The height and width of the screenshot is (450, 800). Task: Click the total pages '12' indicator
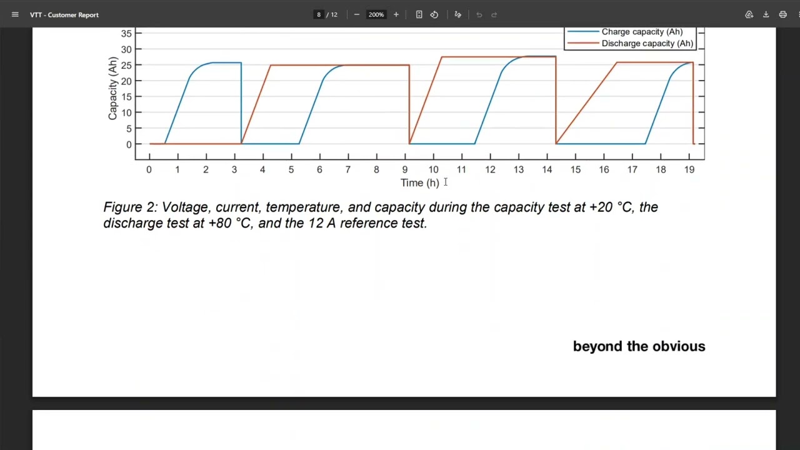tap(334, 14)
